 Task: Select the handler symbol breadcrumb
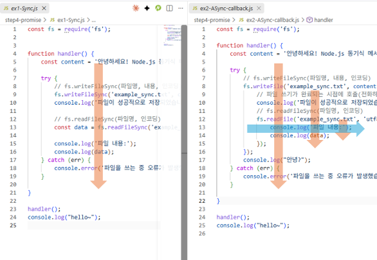(320, 20)
